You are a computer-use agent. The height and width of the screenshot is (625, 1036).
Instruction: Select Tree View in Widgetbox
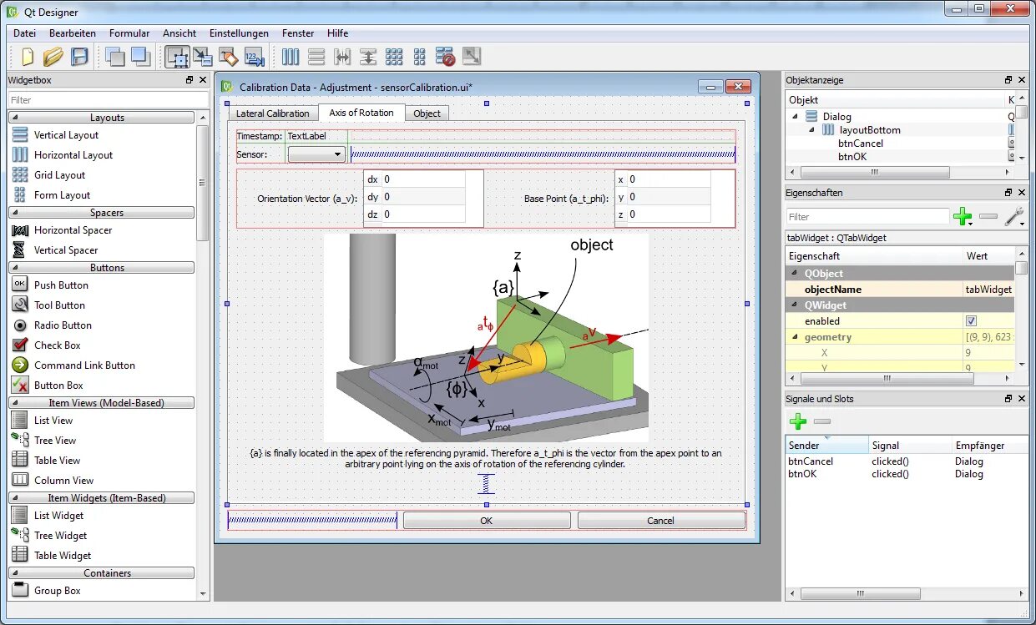(55, 441)
